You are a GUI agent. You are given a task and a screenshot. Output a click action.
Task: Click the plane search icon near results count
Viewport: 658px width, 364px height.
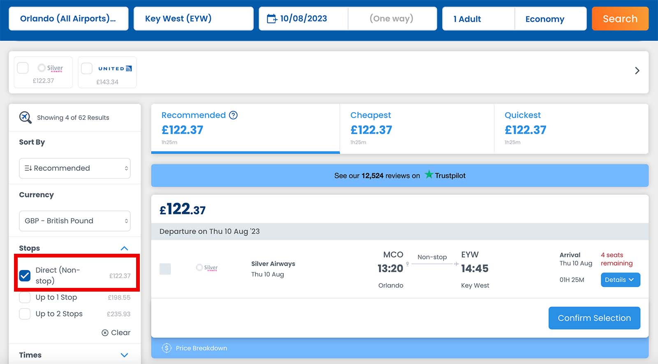(25, 117)
